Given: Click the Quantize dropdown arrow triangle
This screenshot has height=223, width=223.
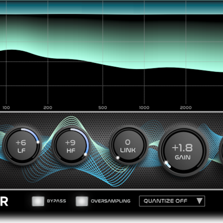Looking at the screenshot, I should click(199, 201).
